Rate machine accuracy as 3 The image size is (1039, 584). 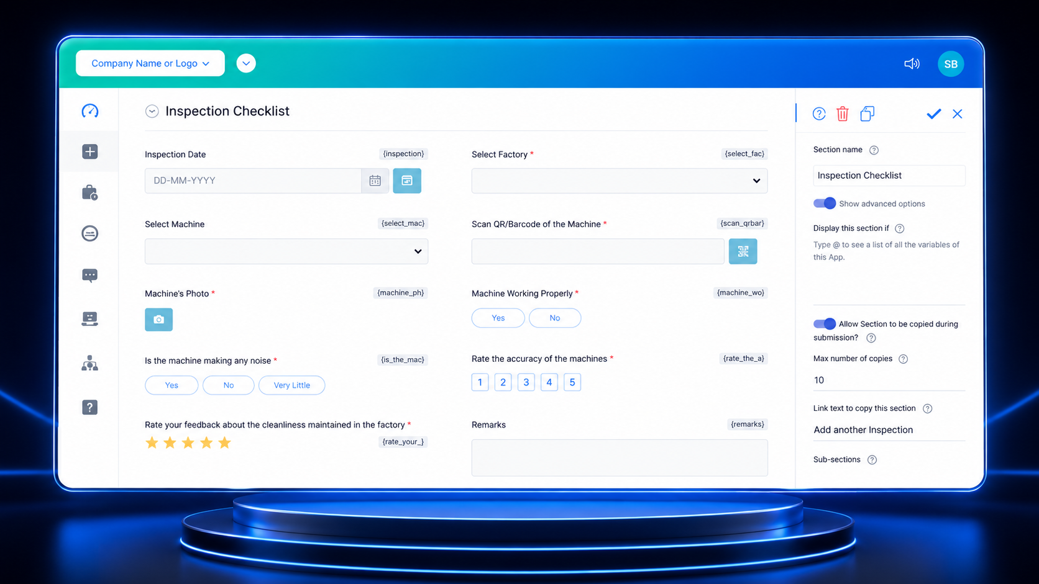pyautogui.click(x=526, y=382)
